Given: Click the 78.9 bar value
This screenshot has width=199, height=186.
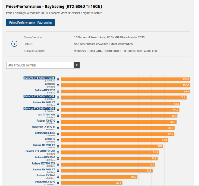Looking at the screenshot, I should (159, 146).
